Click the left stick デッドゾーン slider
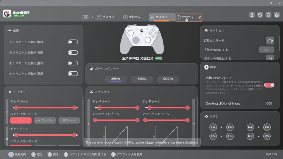 117,108
